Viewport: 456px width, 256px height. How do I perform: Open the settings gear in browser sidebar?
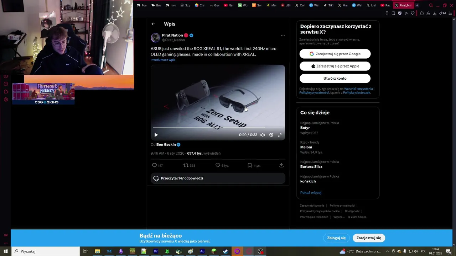(6, 100)
